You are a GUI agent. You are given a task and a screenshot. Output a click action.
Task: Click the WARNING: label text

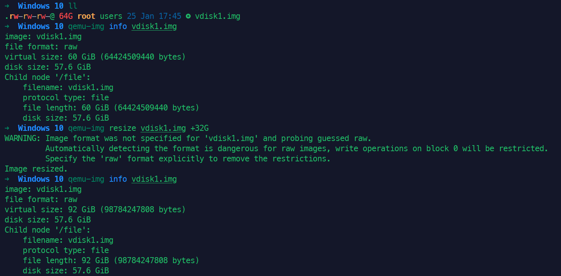tap(23, 138)
